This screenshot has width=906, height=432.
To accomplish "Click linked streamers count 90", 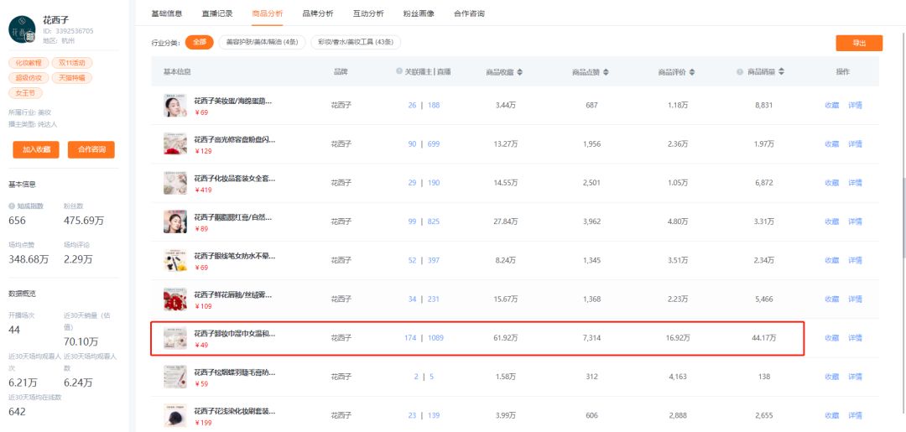I will pyautogui.click(x=412, y=143).
